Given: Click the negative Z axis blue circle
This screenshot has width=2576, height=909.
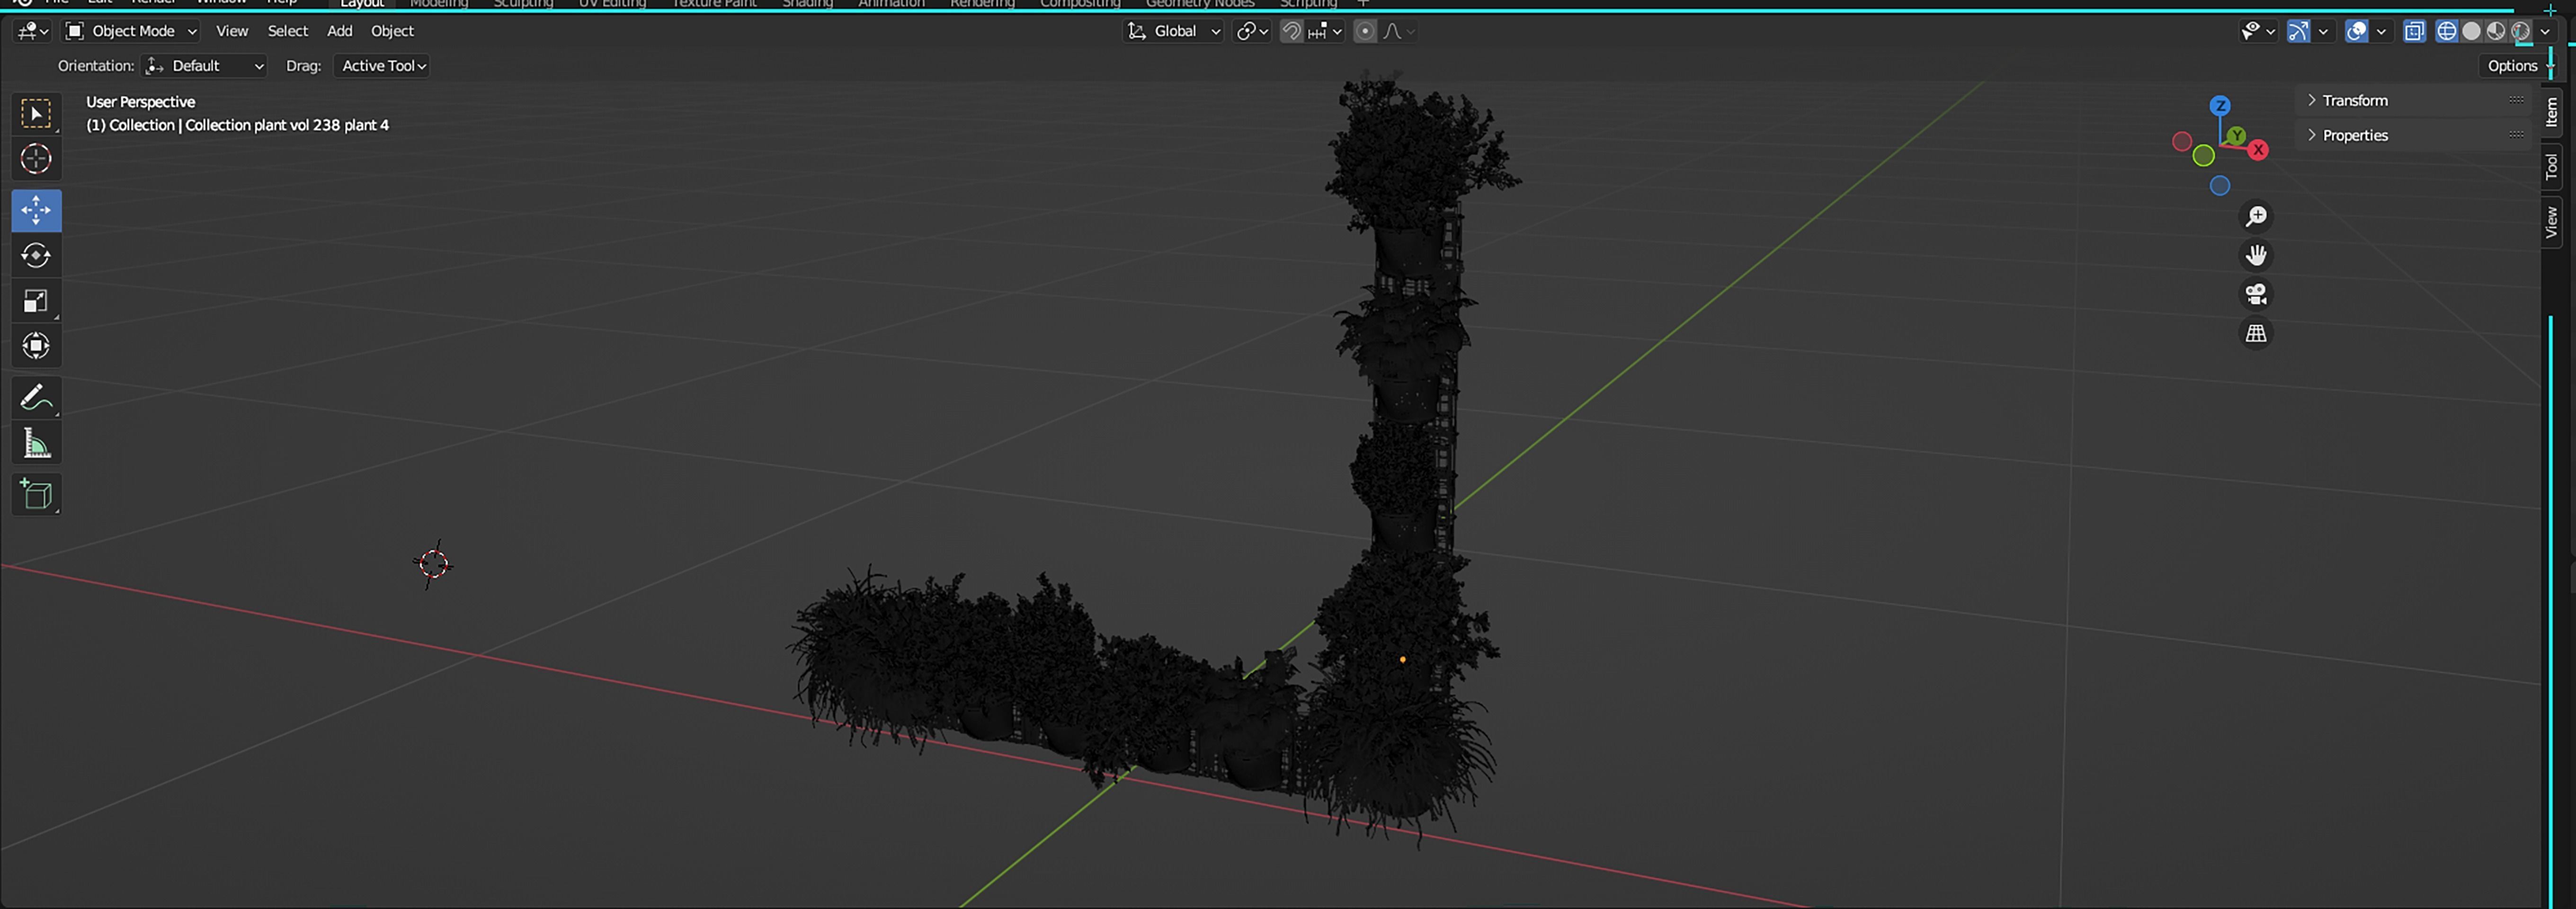Looking at the screenshot, I should [2220, 185].
